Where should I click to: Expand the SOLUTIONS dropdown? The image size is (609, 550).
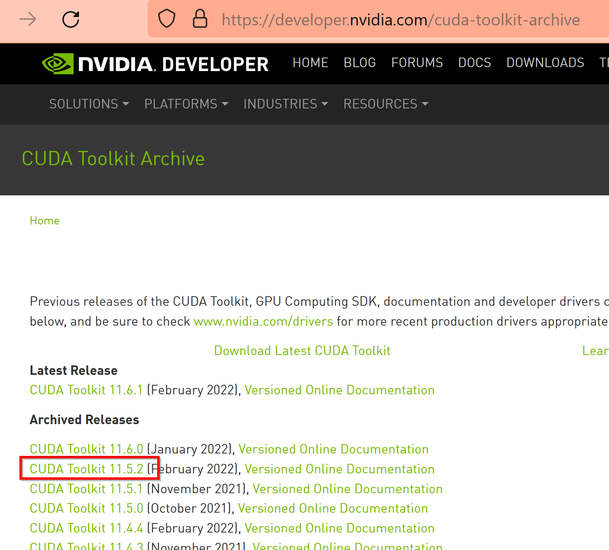[x=89, y=104]
